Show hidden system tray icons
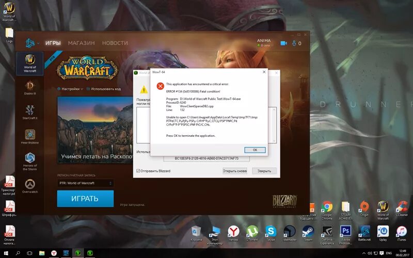 [364, 253]
